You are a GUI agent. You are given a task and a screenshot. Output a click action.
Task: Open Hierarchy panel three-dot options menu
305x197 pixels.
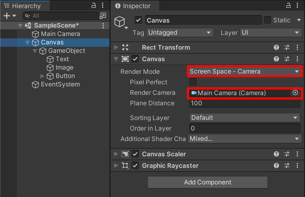click(103, 6)
